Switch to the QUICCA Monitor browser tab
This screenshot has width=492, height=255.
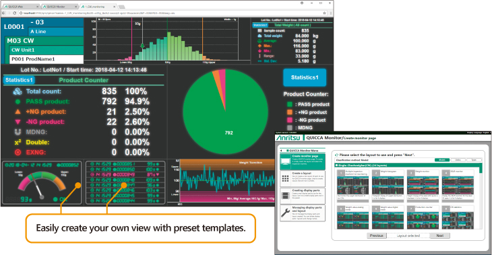tap(59, 6)
